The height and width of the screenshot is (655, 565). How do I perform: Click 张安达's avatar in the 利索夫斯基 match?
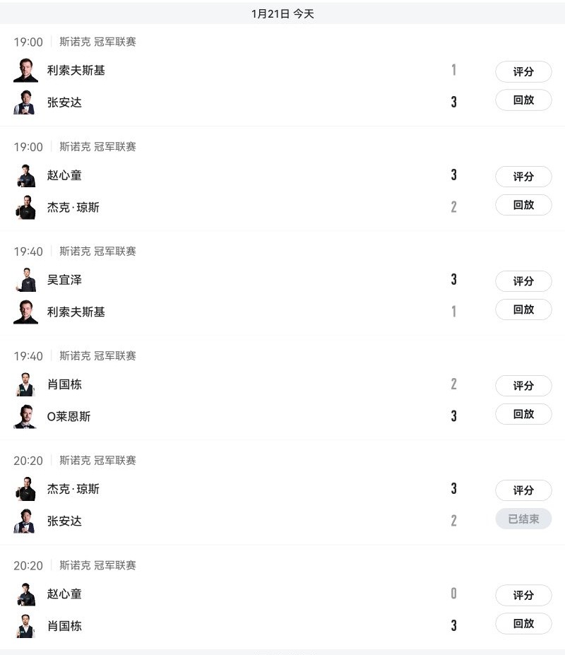(25, 102)
